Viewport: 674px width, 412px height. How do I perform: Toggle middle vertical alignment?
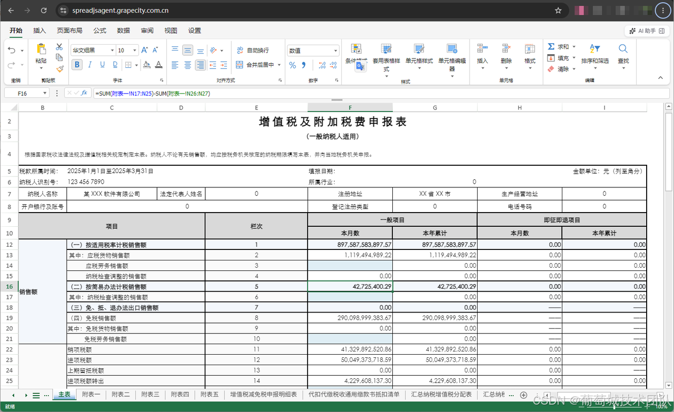pyautogui.click(x=187, y=50)
